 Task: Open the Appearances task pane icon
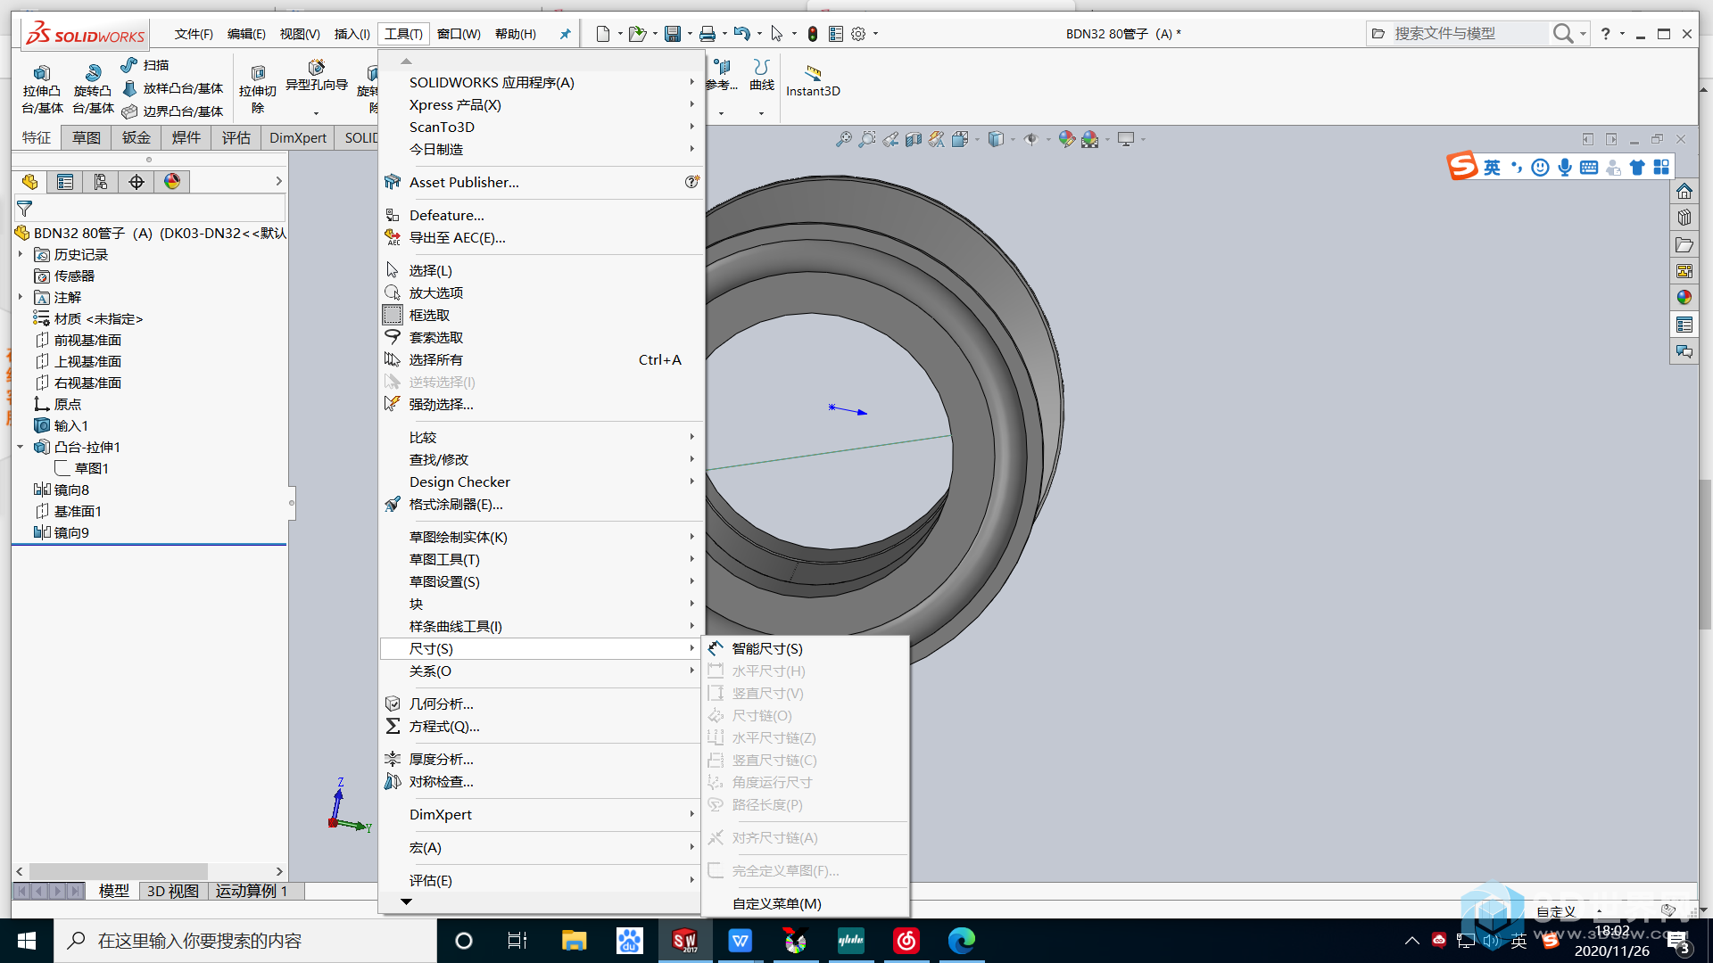click(1684, 298)
